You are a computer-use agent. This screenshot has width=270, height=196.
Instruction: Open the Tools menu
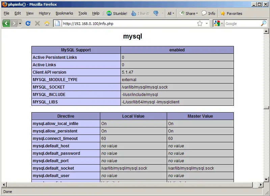[82, 13]
